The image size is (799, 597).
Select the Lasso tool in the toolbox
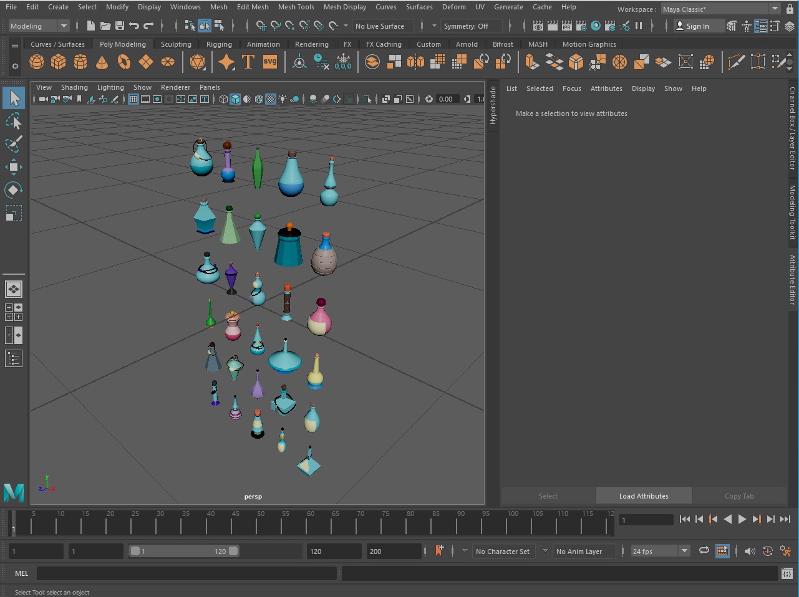point(14,121)
